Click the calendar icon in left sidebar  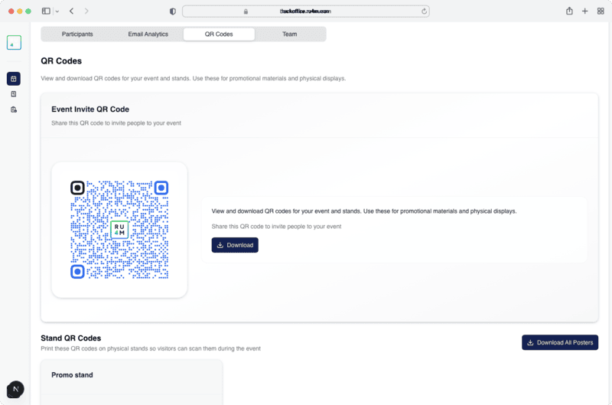[x=14, y=78]
